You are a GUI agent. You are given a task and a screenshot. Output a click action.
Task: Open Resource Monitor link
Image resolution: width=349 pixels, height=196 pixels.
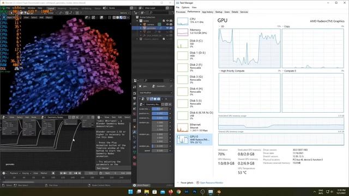[x=212, y=183]
